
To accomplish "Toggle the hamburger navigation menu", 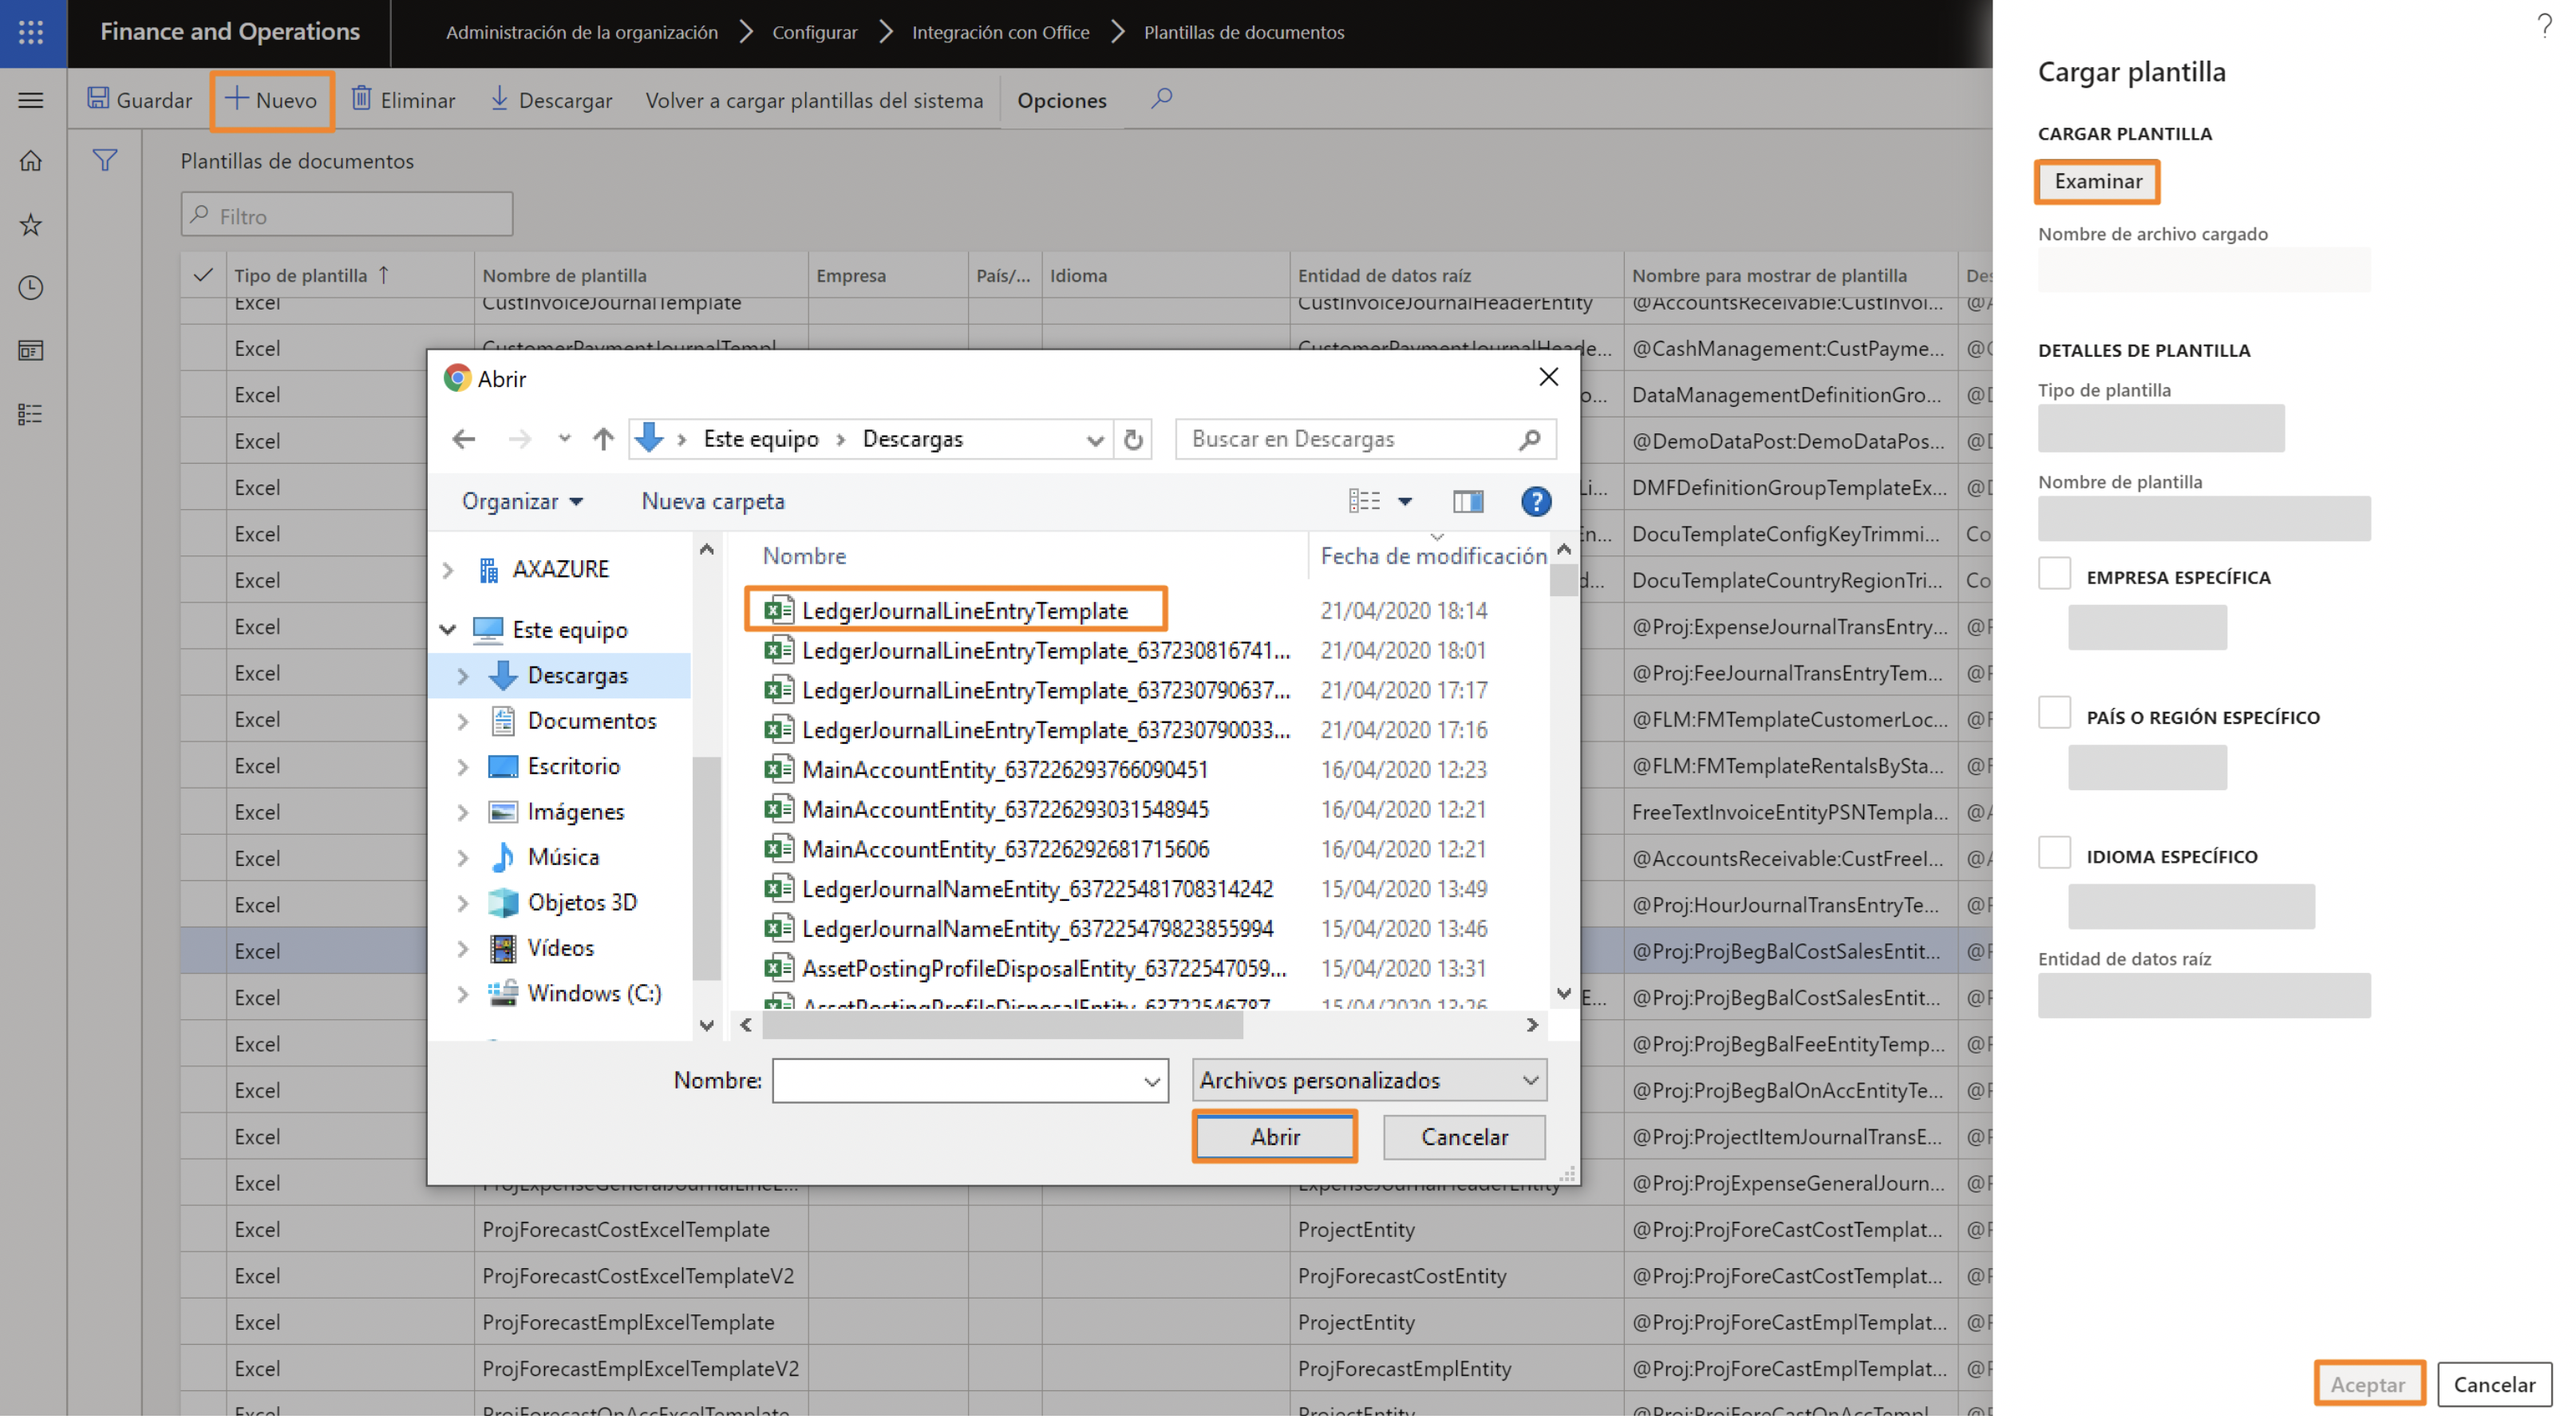I will coord(31,100).
